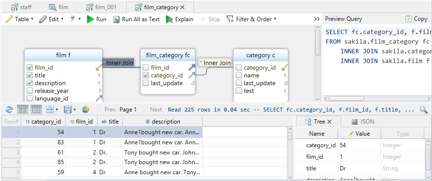
Task: Close the Tree tab
Action: [329, 122]
